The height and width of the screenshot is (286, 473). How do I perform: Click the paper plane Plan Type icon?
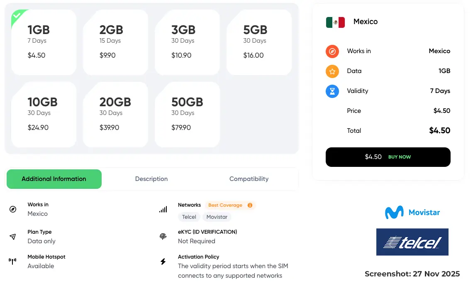pos(13,237)
